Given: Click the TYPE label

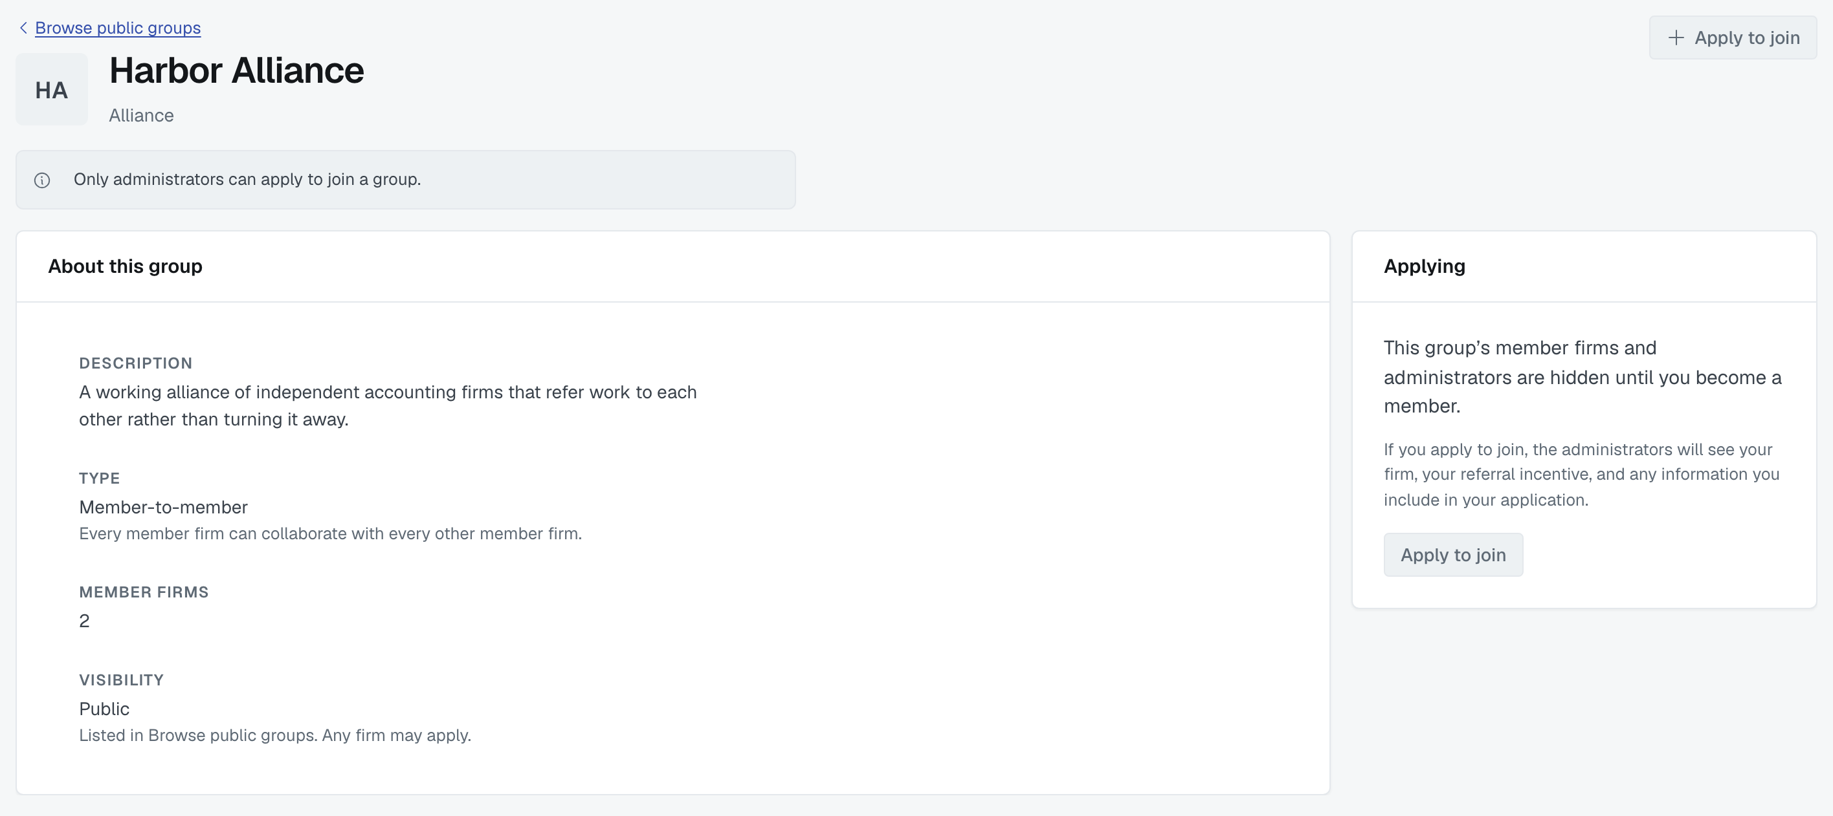Looking at the screenshot, I should (x=99, y=478).
